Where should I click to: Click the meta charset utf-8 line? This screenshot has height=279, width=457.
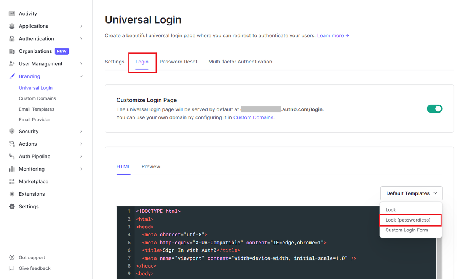175,235
